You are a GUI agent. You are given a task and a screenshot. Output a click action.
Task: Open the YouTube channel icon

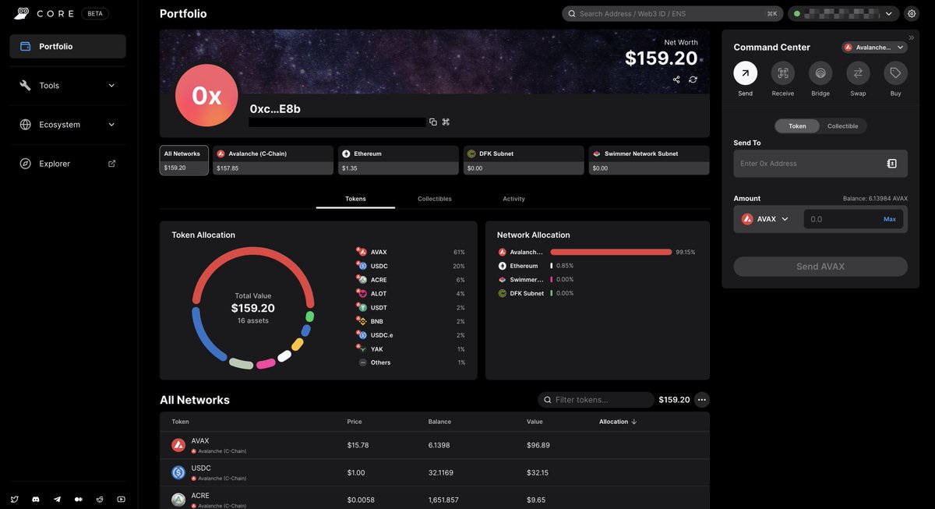click(121, 499)
